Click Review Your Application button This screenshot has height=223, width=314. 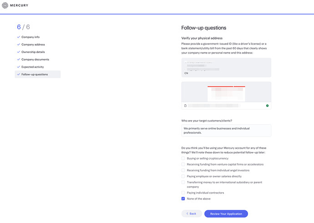point(226,213)
